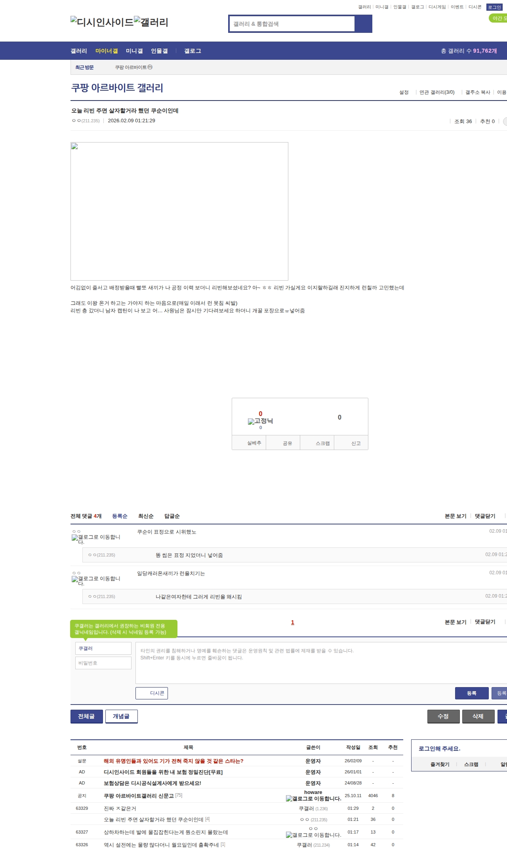Click the 갤러리 logo image beside 디시인사이드
Screen dimensions: 507x849
tap(151, 22)
